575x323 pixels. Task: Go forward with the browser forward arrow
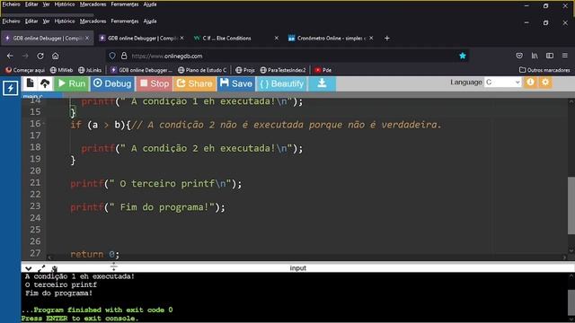(25, 56)
